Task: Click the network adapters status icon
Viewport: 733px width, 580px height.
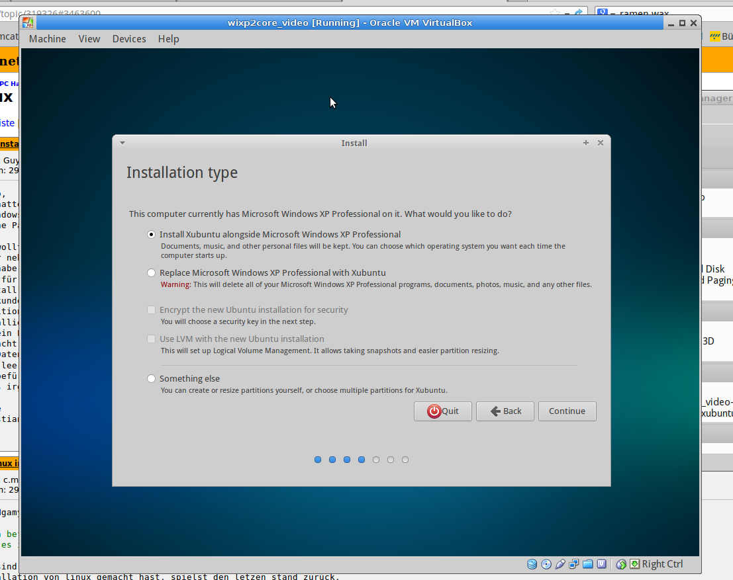Action: pos(573,564)
